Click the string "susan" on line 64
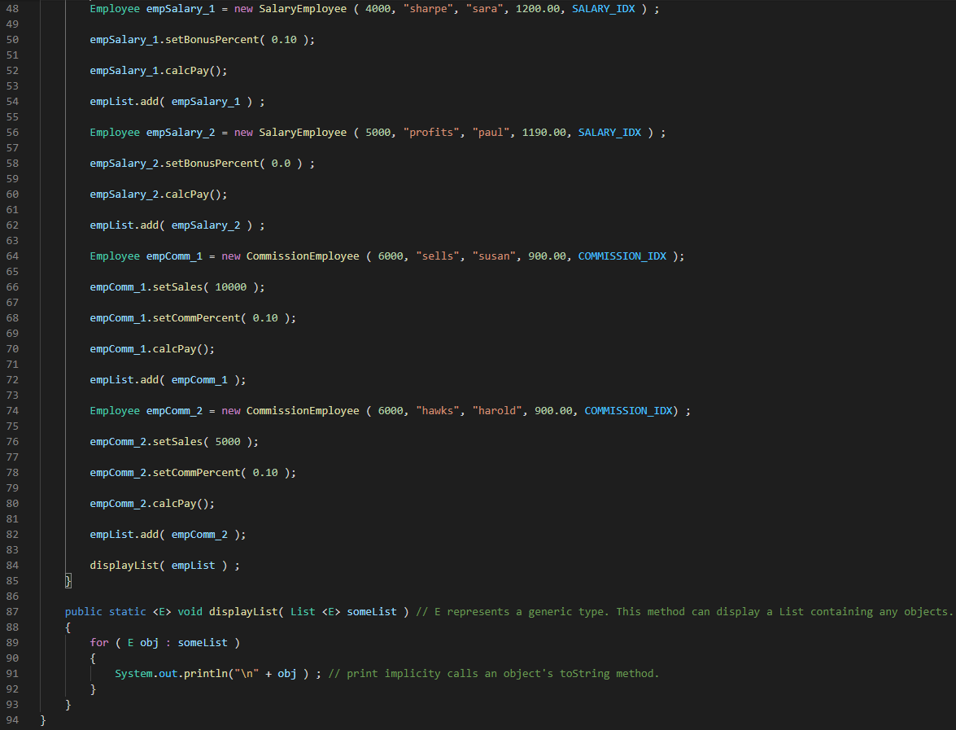This screenshot has height=730, width=956. 494,256
